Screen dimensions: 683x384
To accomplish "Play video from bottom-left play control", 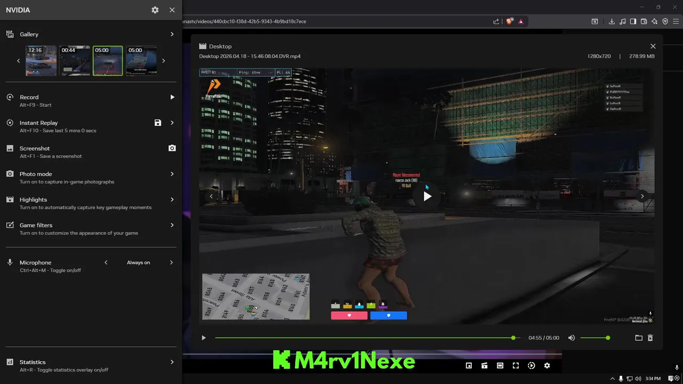I will [x=203, y=338].
